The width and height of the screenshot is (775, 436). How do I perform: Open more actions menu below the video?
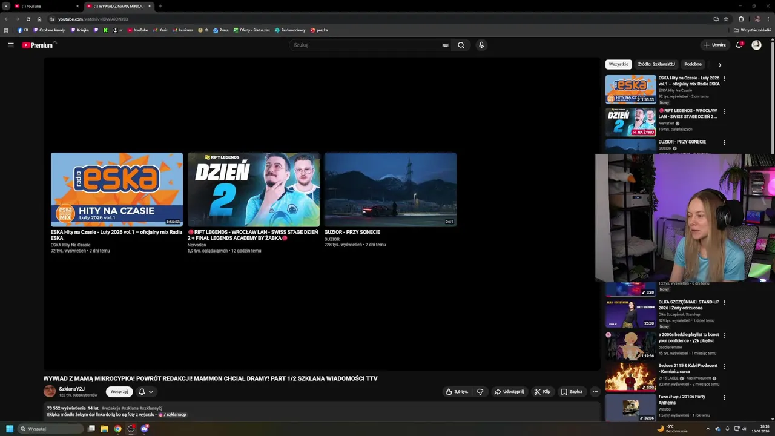(595, 392)
